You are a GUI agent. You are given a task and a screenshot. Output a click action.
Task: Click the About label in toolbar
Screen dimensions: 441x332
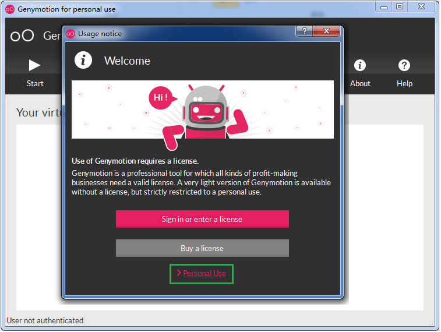(360, 83)
